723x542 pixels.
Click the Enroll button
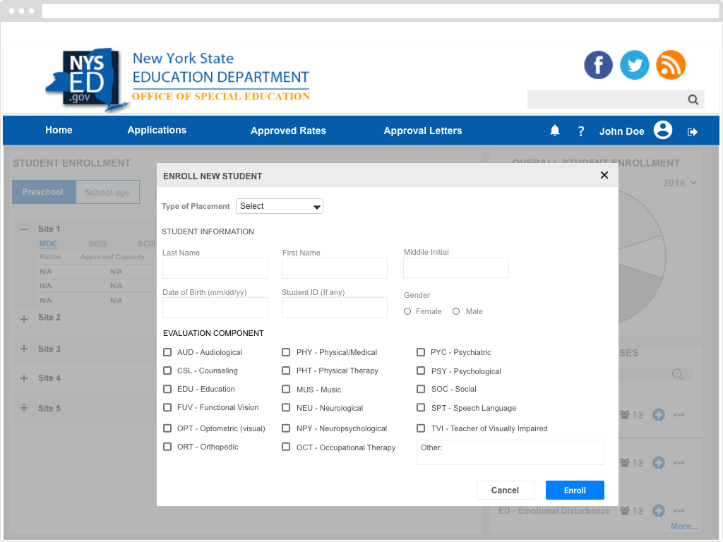pos(575,490)
